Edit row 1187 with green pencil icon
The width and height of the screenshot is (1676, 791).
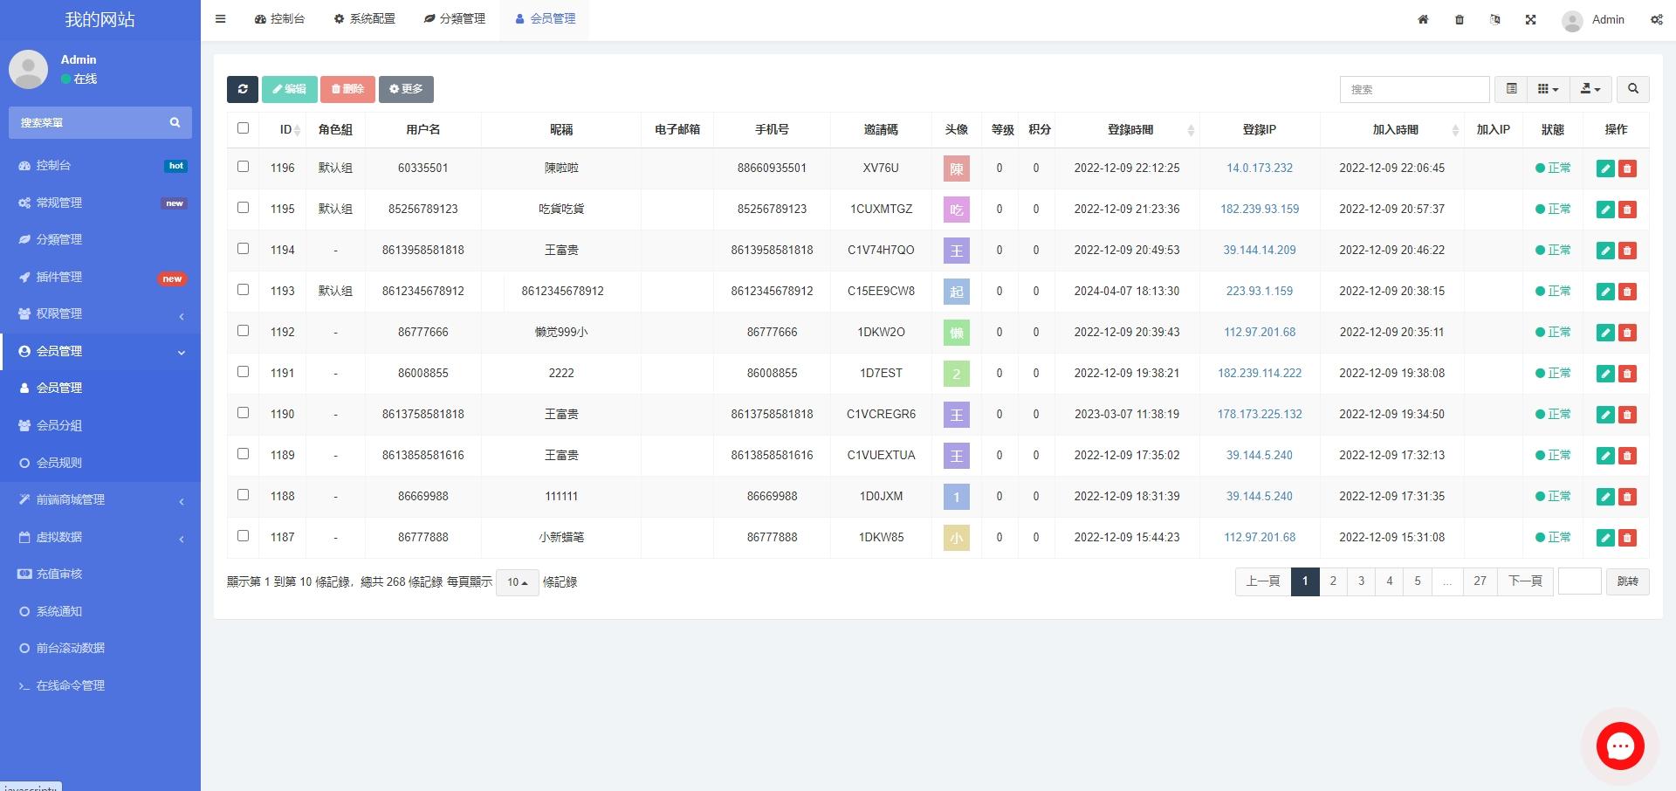pos(1605,538)
